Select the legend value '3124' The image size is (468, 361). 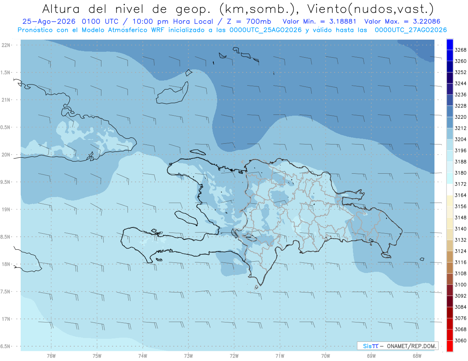461,251
